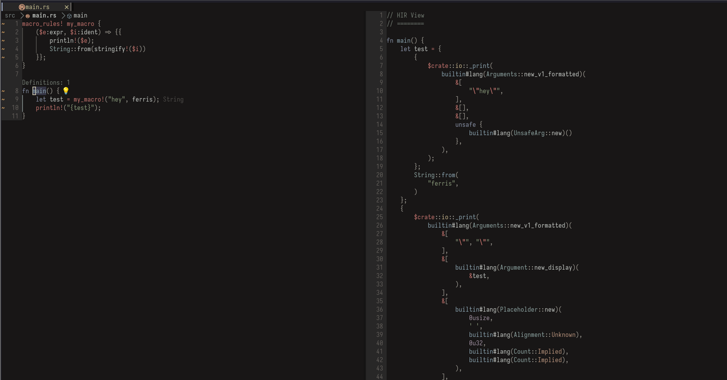The width and height of the screenshot is (727, 380).
Task: Expand the chevron between main.rs and main
Action: [x=62, y=15]
